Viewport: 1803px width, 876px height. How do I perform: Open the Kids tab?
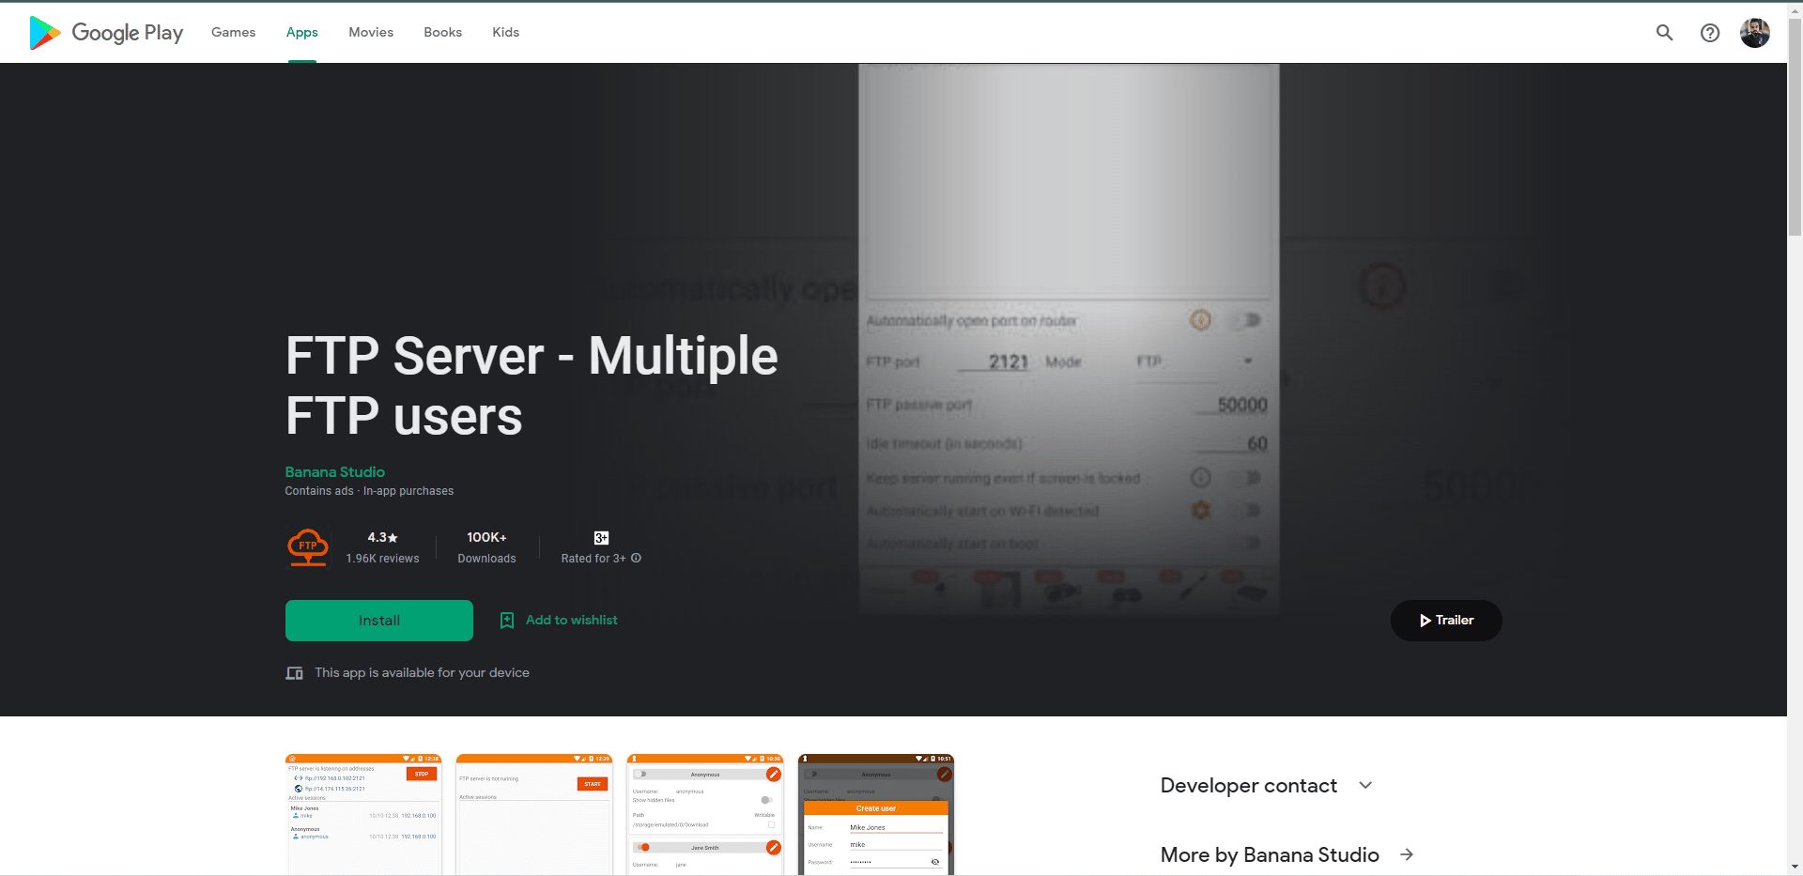[505, 32]
